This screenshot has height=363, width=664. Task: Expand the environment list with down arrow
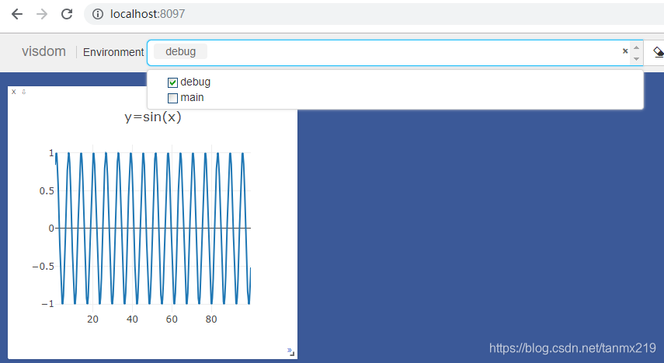point(636,59)
